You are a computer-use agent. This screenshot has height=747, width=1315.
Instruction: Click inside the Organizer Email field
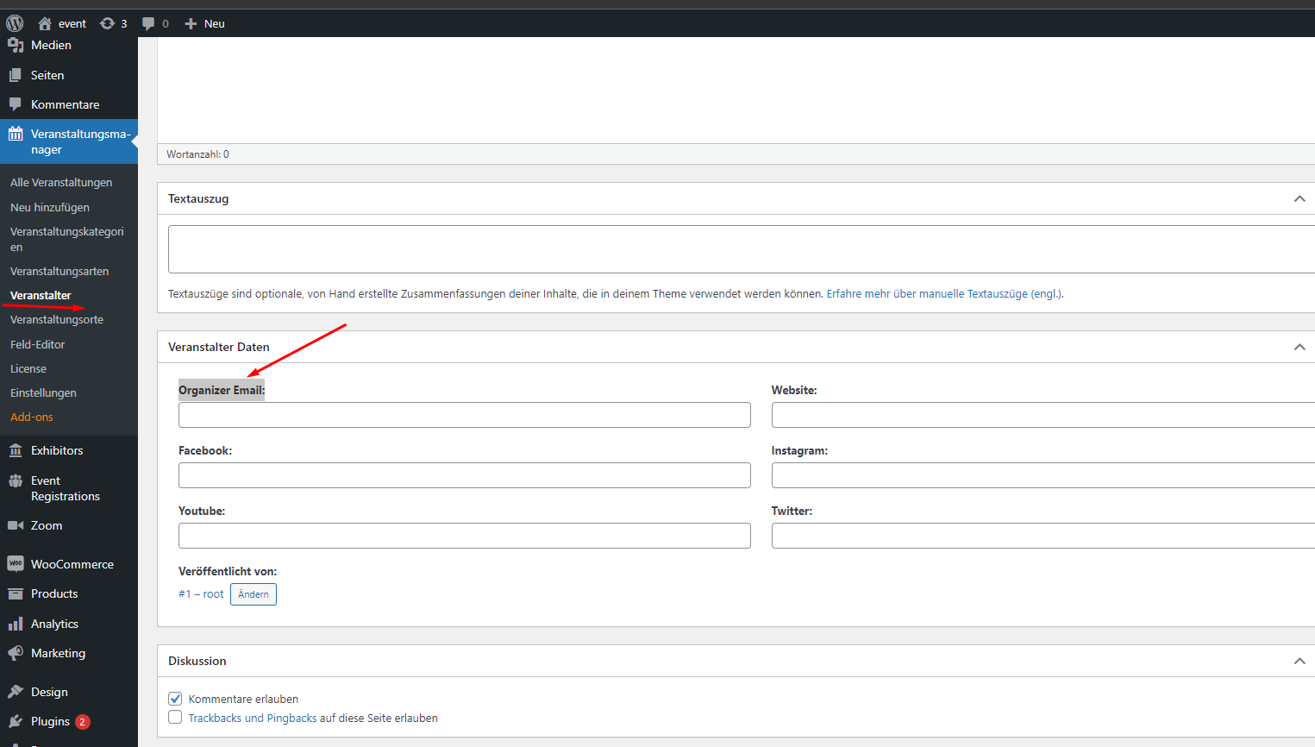click(x=464, y=415)
